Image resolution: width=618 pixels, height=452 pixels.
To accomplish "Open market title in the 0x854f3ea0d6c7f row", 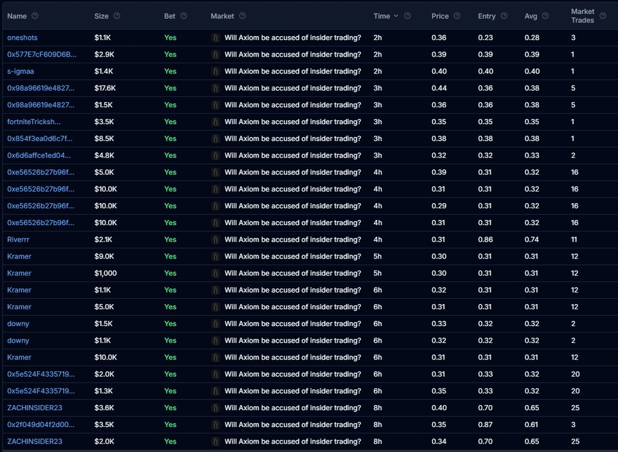I will click(x=292, y=139).
